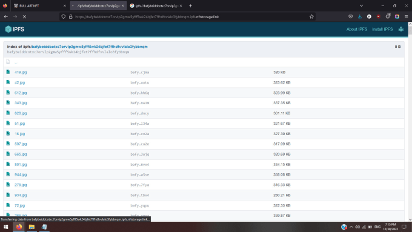Open the 42.jpg file link
This screenshot has width=412, height=232.
click(x=20, y=82)
